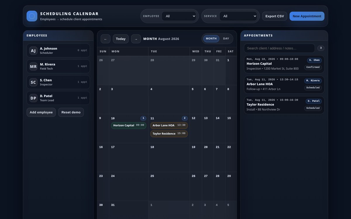The height and width of the screenshot is (219, 351).
Task: Switch calendar to Day view
Action: [x=226, y=39]
